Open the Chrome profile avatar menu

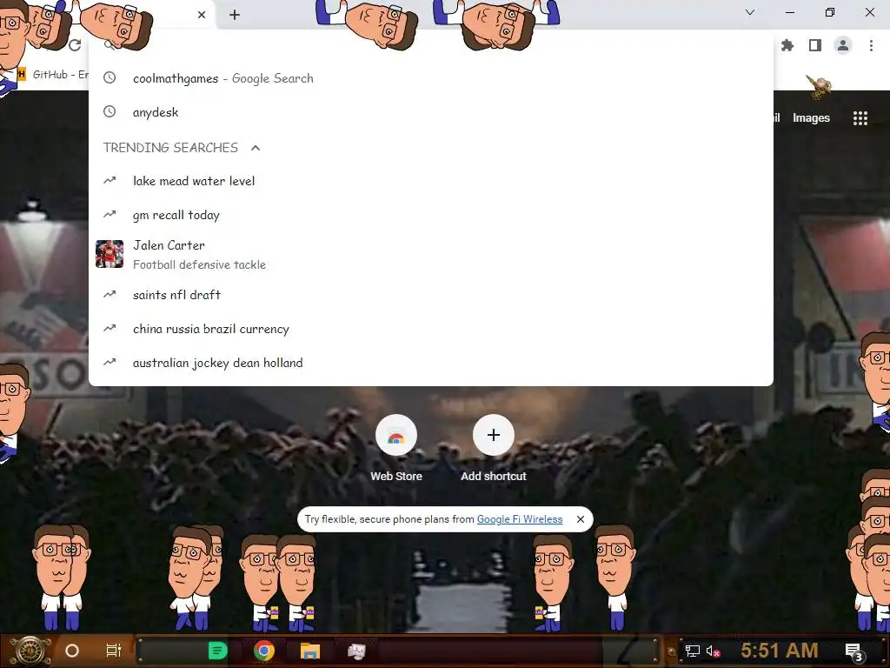[x=843, y=45]
